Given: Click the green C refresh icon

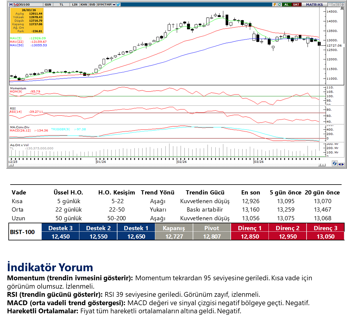Looking at the screenshot, I should pyautogui.click(x=279, y=5).
